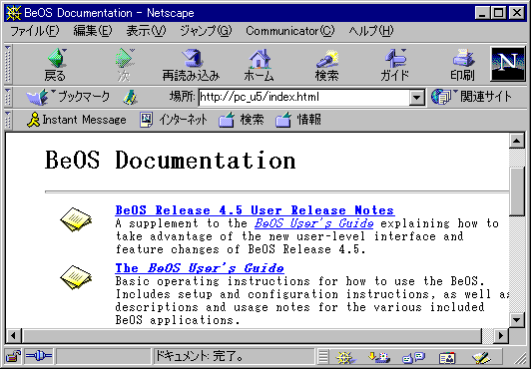Open Newsgroups from the component bar

pos(413,357)
